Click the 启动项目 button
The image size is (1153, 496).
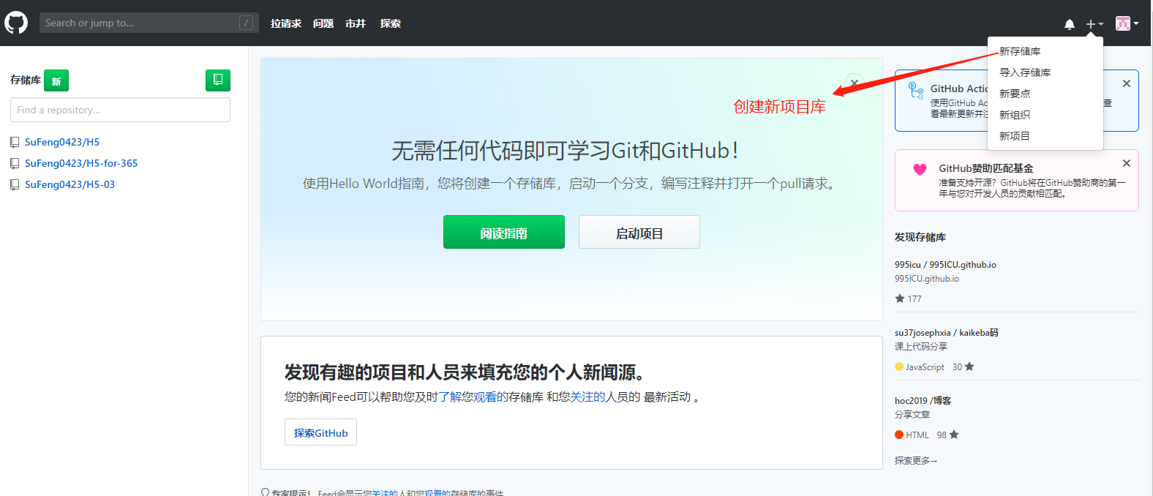639,232
